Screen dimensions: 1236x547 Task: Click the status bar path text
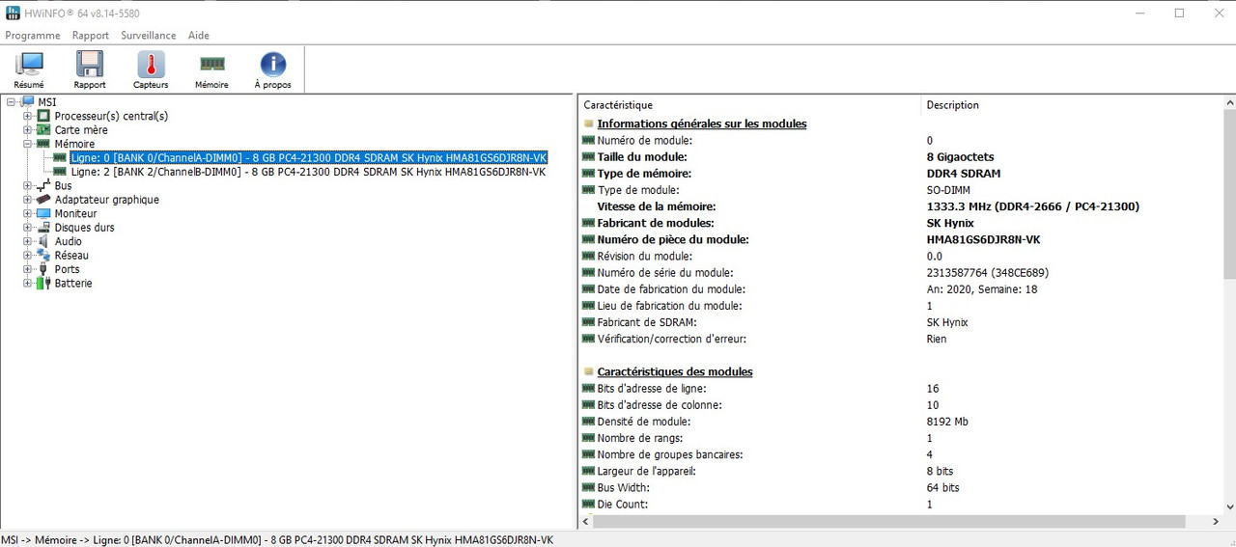(277, 539)
